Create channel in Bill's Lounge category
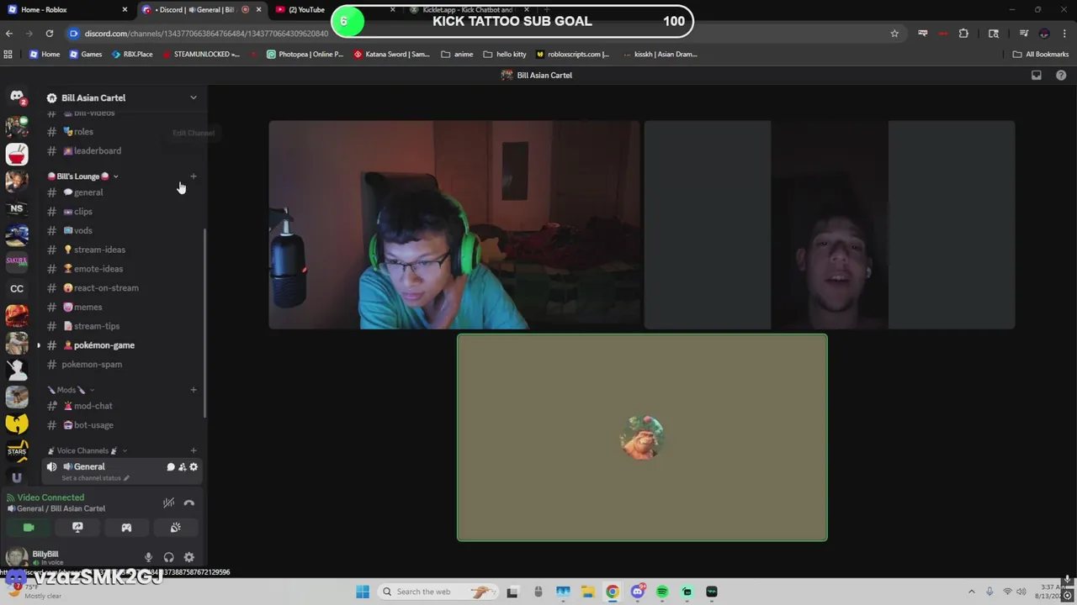The height and width of the screenshot is (605, 1077). [x=194, y=176]
